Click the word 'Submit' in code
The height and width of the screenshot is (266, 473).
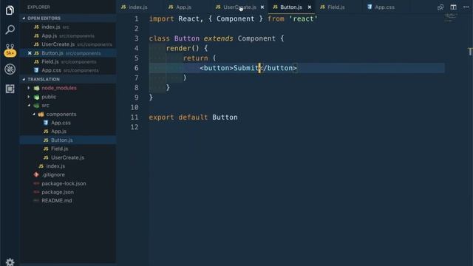click(246, 68)
